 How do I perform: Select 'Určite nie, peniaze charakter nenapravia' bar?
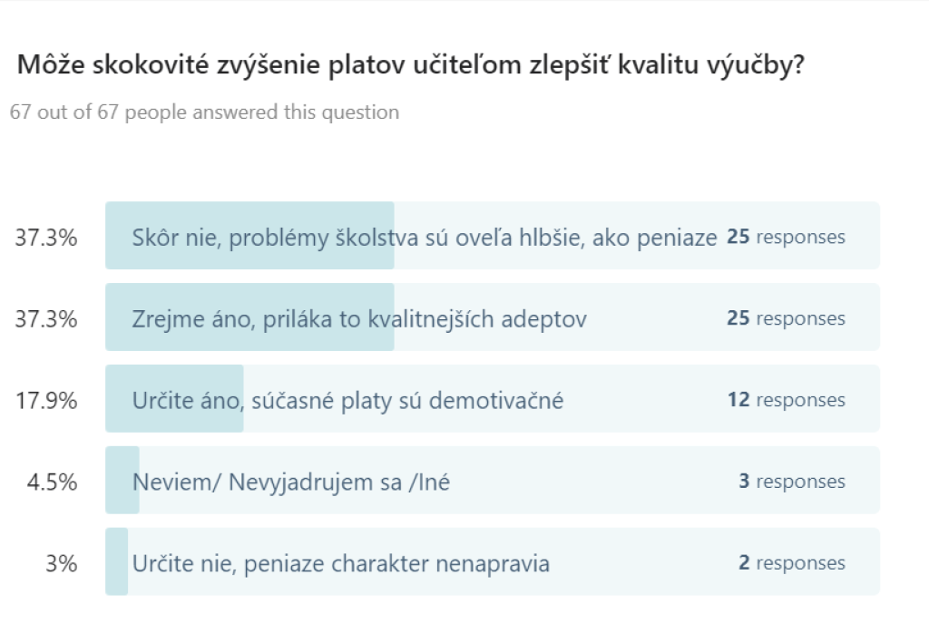pos(493,562)
